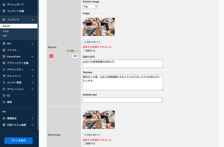Click the dashboard home icon
The height and width of the screenshot is (147, 224).
click(x=4, y=4)
